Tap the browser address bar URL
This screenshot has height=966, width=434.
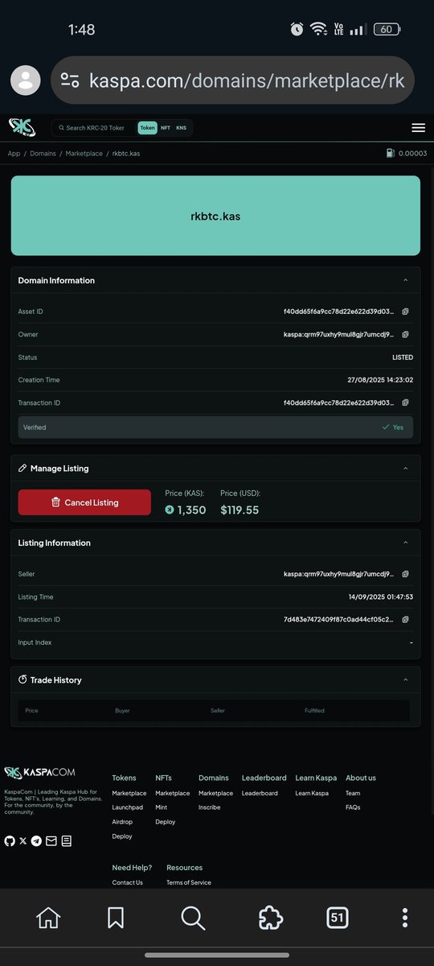[246, 80]
